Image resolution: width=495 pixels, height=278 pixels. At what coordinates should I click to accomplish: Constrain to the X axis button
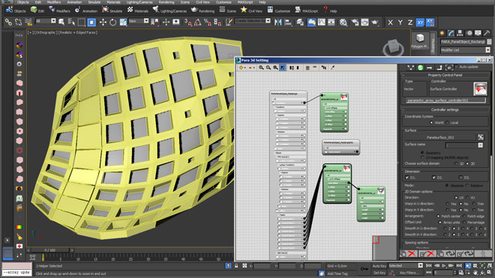[x=390, y=22]
